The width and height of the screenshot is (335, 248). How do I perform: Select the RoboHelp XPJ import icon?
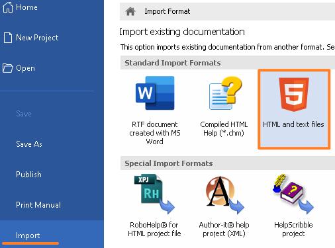154,194
